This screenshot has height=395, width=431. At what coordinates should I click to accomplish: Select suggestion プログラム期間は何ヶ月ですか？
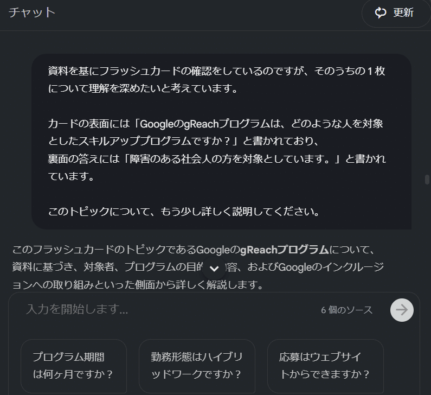tap(73, 366)
